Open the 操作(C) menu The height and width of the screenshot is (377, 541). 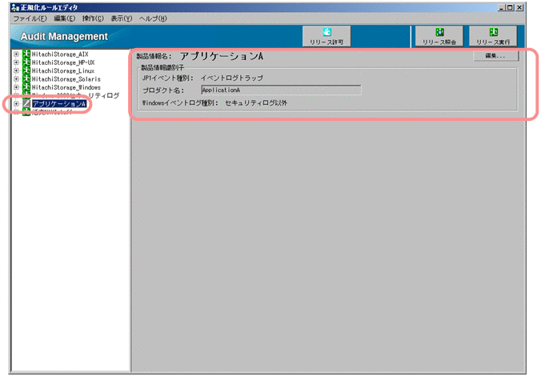click(93, 18)
